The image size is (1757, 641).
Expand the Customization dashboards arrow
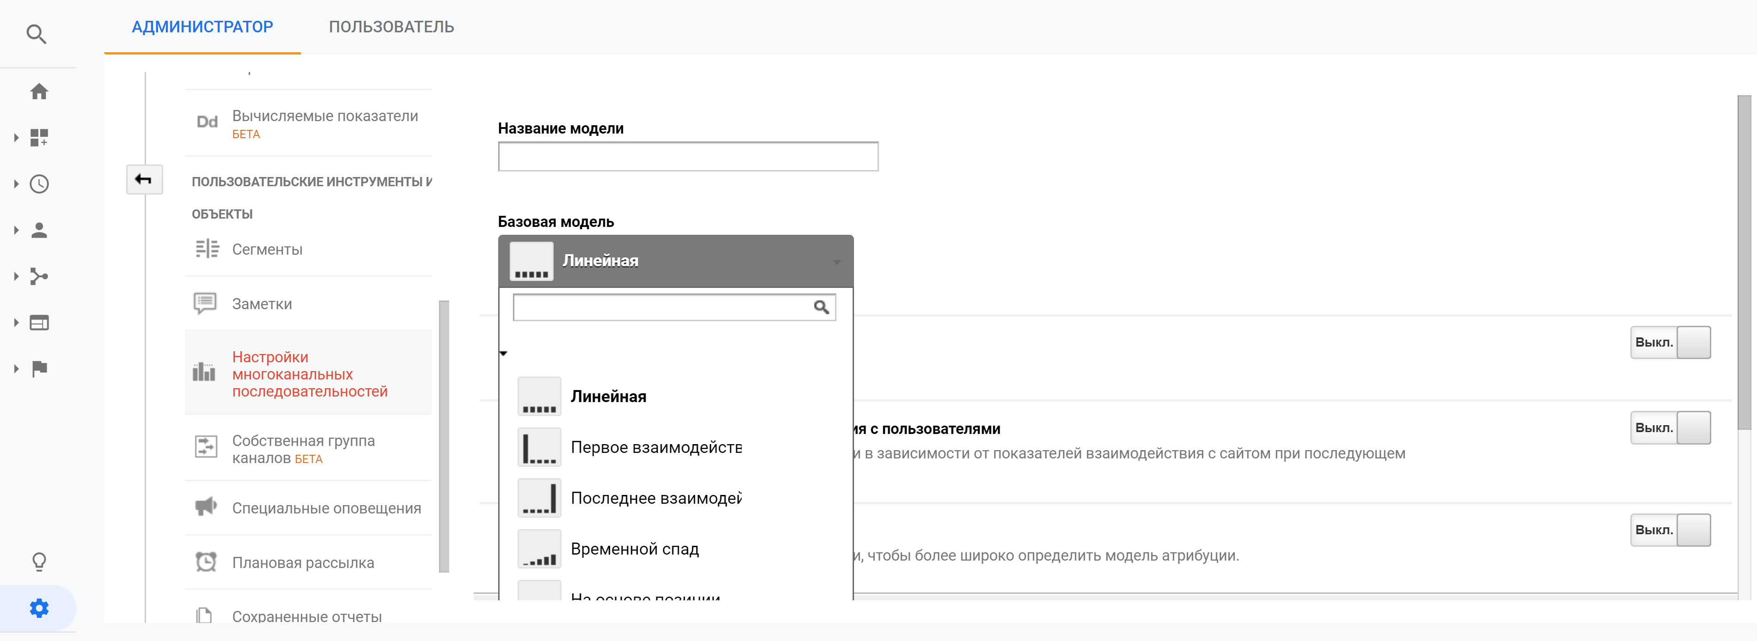click(16, 138)
